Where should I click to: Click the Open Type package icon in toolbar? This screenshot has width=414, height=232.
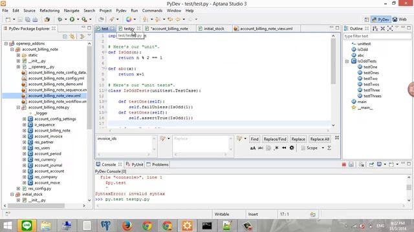click(x=47, y=19)
